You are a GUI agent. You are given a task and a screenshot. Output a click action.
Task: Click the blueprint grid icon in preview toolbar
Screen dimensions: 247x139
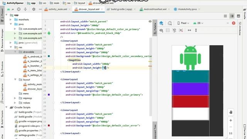(168, 30)
